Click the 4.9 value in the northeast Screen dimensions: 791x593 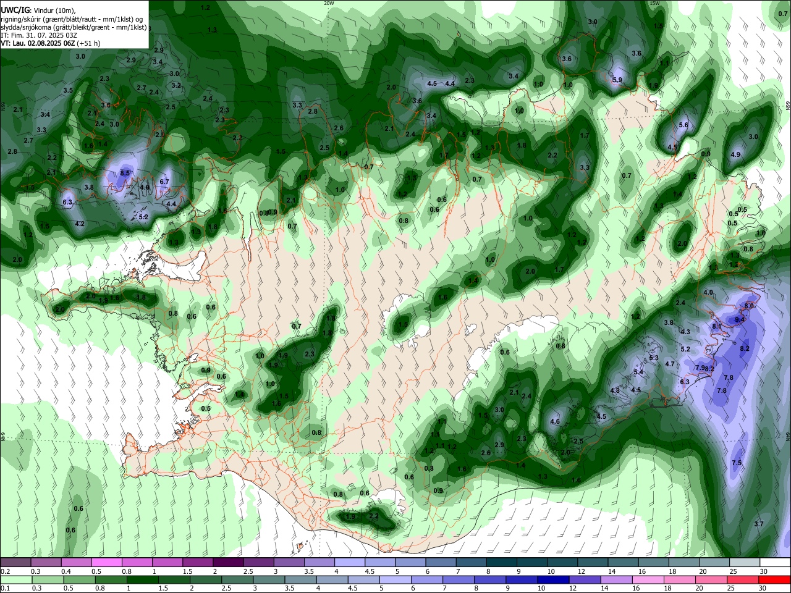tap(735, 155)
